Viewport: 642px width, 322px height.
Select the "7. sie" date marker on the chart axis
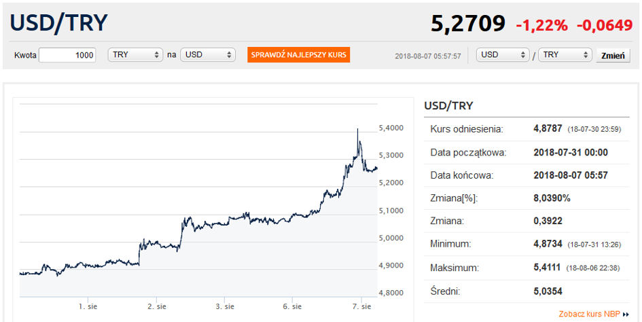point(361,306)
